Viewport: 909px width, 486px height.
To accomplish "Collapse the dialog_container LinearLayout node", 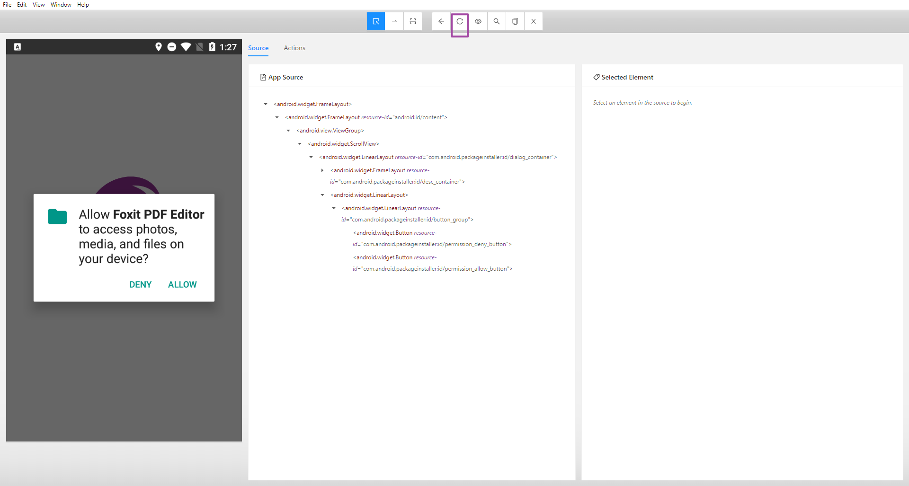I will (x=311, y=157).
